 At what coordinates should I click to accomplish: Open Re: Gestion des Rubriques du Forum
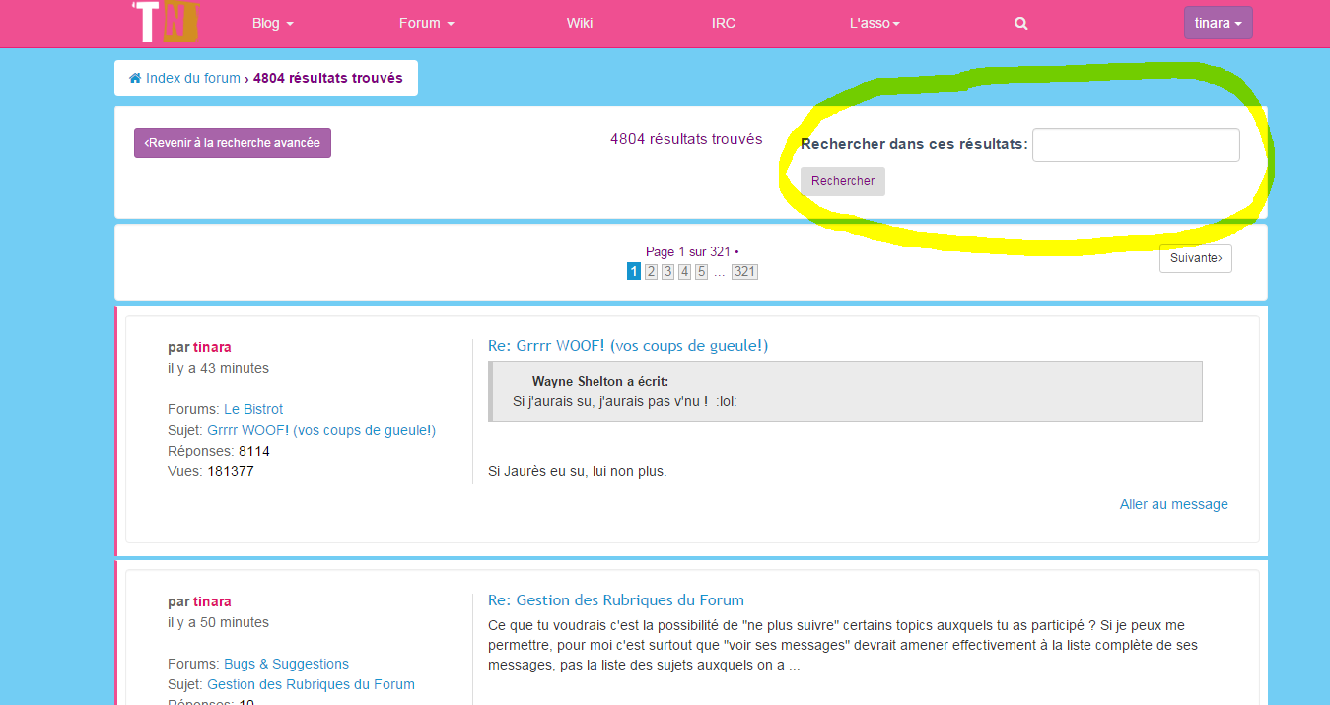[x=615, y=600]
